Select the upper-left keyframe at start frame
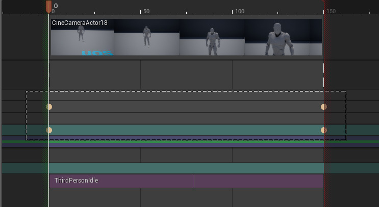The height and width of the screenshot is (207, 379). [49, 107]
